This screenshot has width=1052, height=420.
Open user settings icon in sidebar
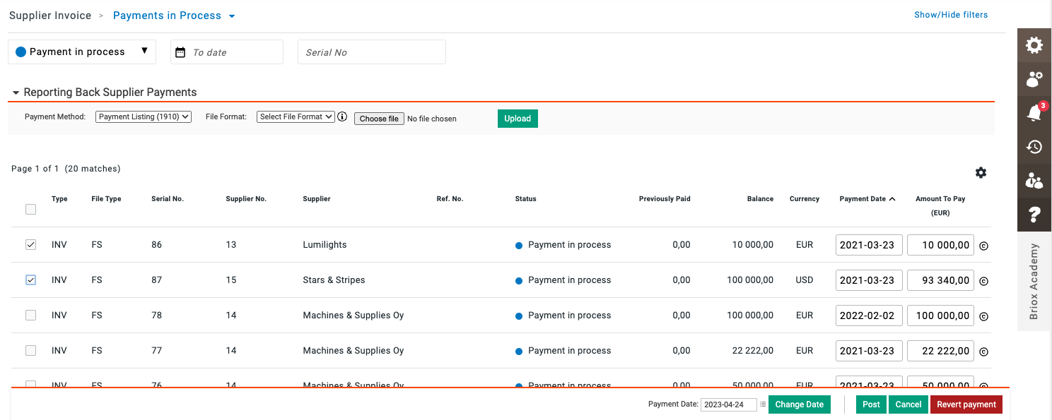[1034, 79]
